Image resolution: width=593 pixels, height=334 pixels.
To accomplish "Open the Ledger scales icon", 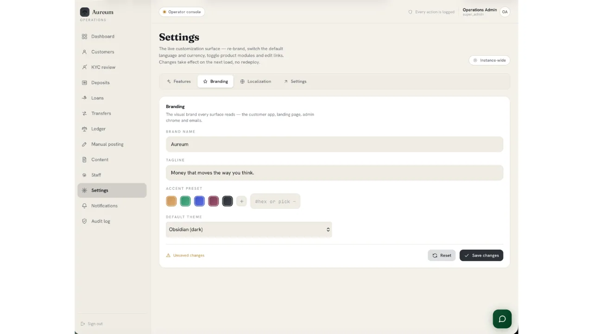I will [84, 128].
